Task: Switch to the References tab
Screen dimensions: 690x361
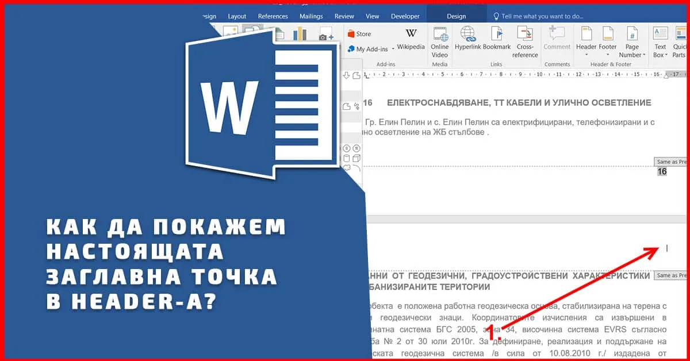Action: [273, 17]
